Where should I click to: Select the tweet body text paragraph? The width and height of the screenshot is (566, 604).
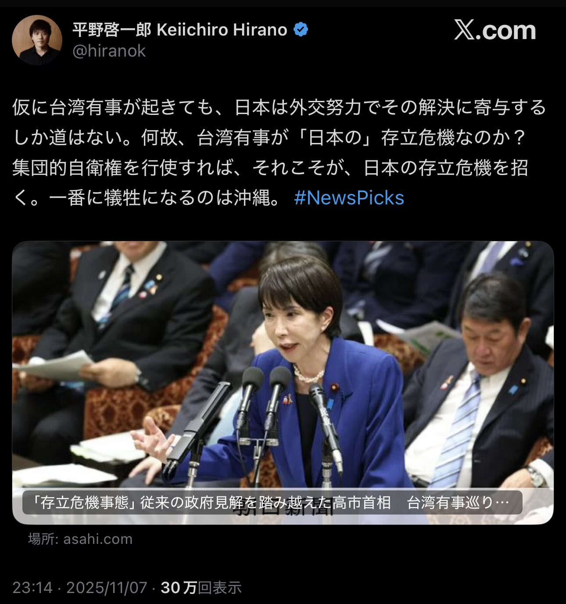pyautogui.click(x=279, y=153)
